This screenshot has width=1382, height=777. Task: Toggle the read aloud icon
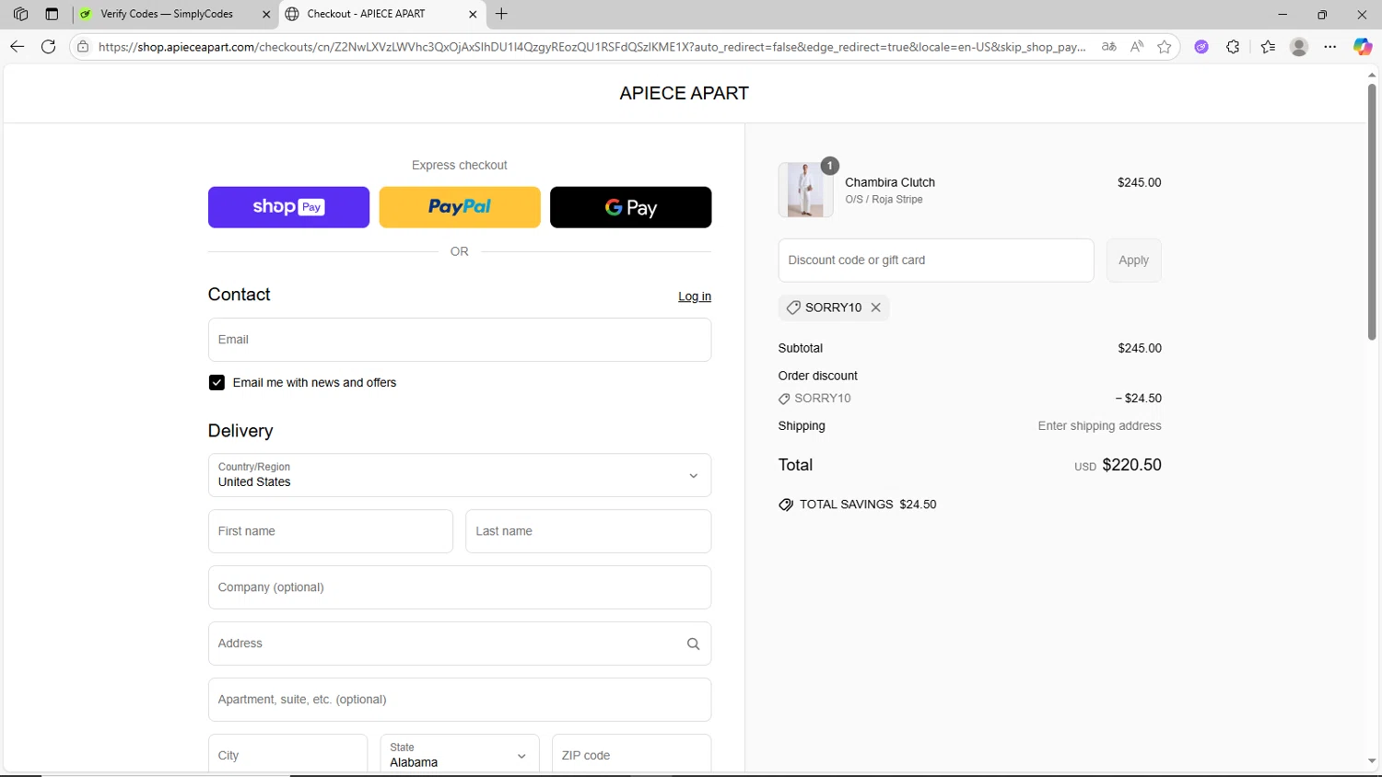point(1137,47)
